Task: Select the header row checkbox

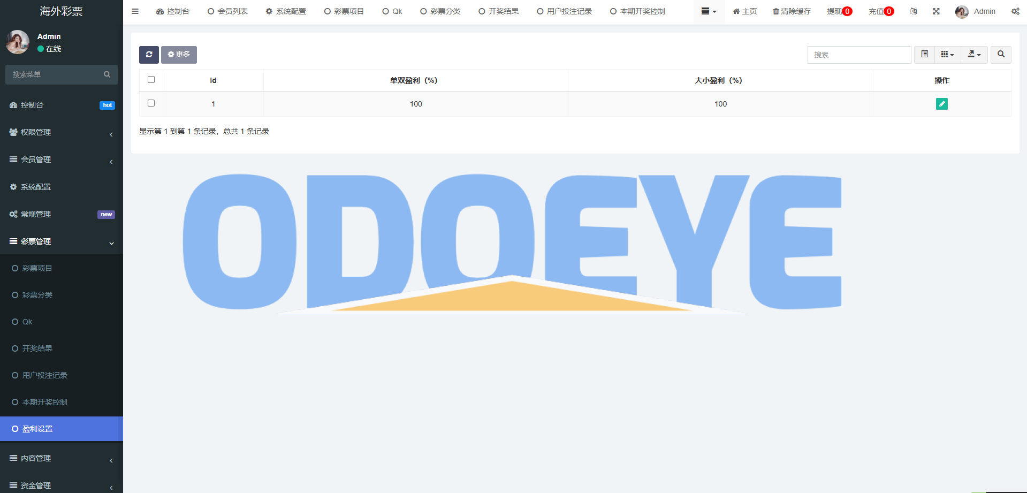Action: click(x=151, y=79)
